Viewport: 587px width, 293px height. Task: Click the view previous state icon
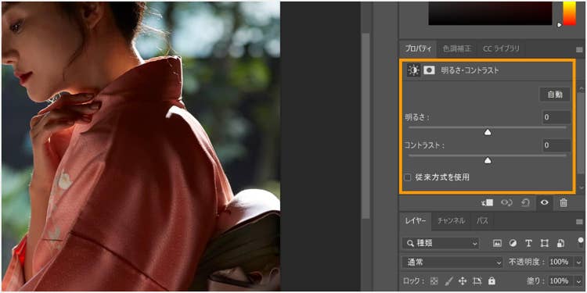click(x=506, y=202)
